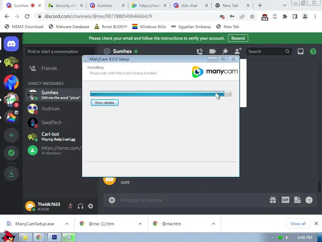The height and width of the screenshot is (242, 322).
Task: Share this page icon in address bar
Action: (x=242, y=16)
